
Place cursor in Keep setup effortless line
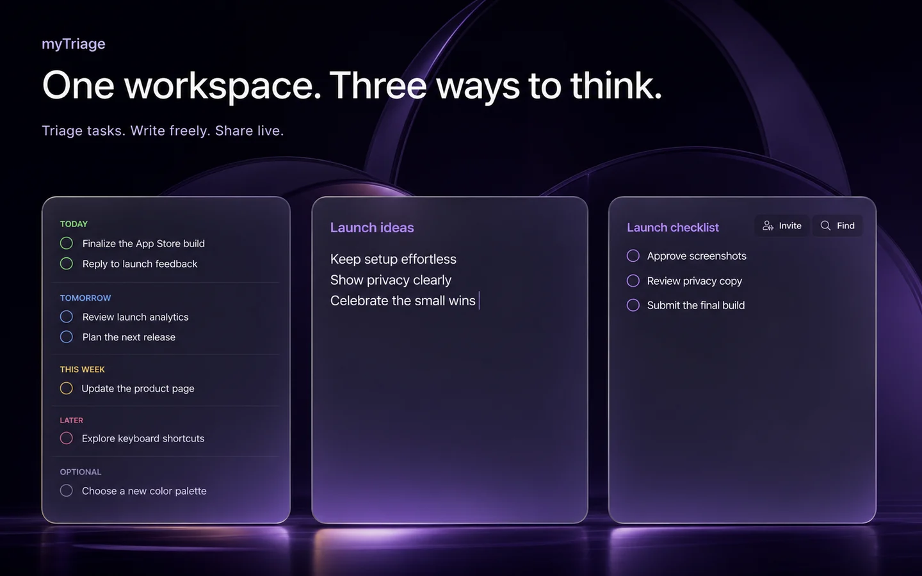coord(393,259)
